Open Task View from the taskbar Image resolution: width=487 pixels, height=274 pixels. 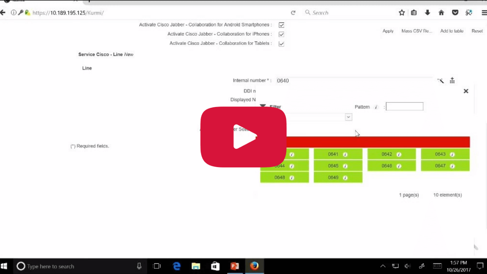pos(157,266)
